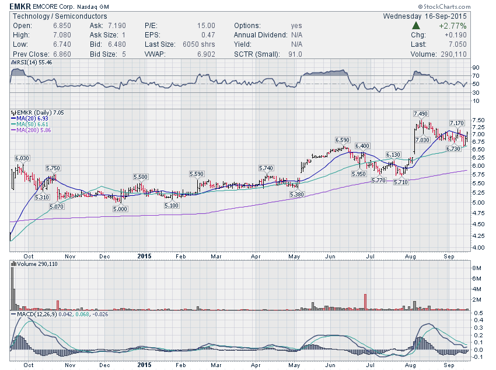Click the 7.170 price label
The height and width of the screenshot is (370, 496).
tap(457, 123)
